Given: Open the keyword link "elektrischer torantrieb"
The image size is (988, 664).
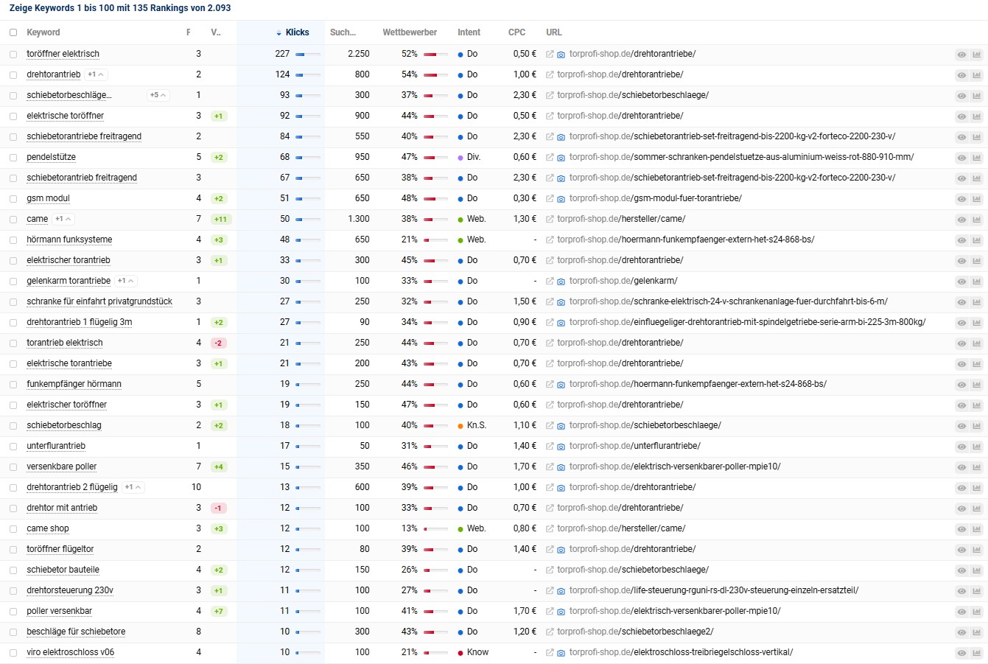Looking at the screenshot, I should [68, 260].
